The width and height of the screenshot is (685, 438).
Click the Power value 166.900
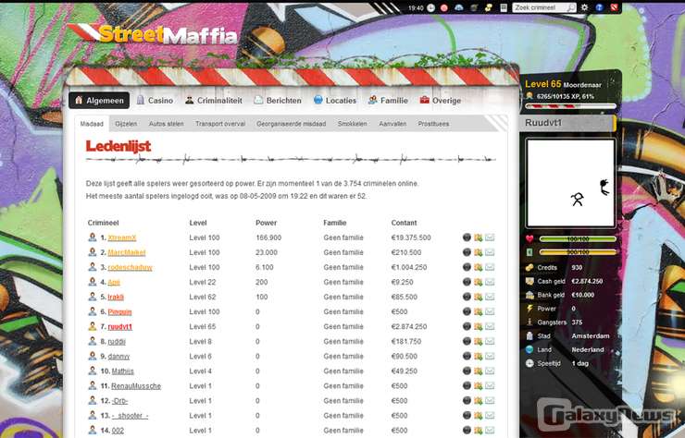[x=268, y=237]
